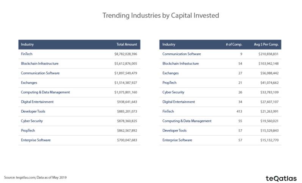
Task: Click the teQatlas logo
Action: pos(281,178)
